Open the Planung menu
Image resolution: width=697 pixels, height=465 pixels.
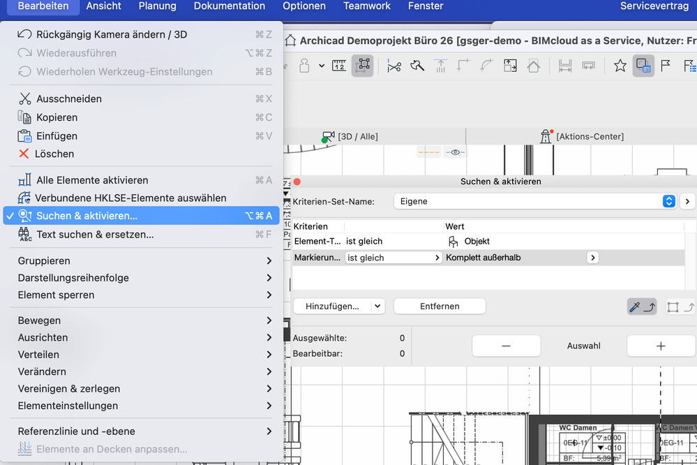click(x=158, y=6)
